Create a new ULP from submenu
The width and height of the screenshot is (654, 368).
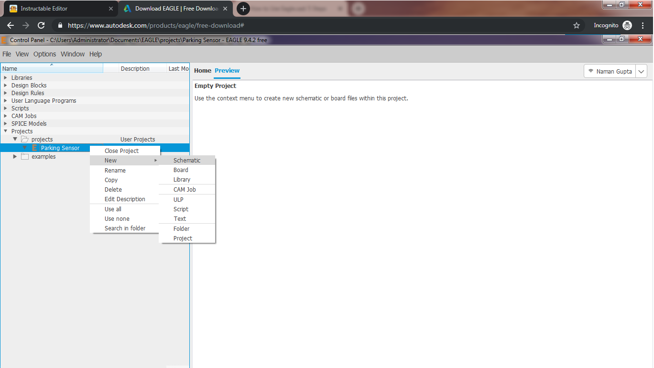[187, 200]
